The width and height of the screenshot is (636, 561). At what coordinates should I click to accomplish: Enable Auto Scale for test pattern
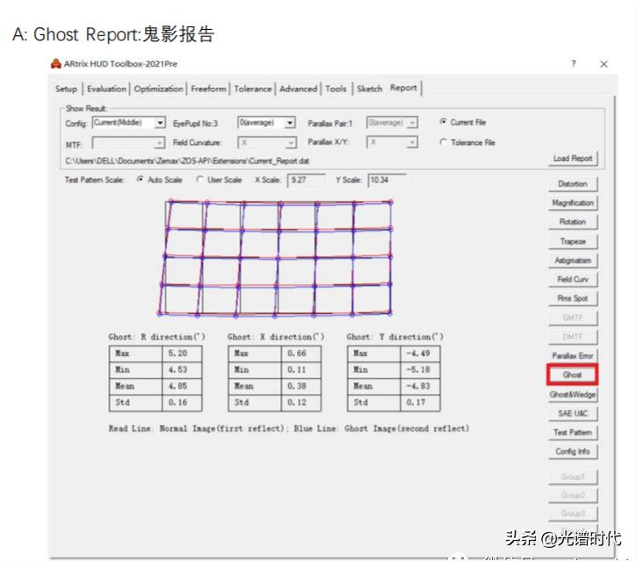point(141,179)
